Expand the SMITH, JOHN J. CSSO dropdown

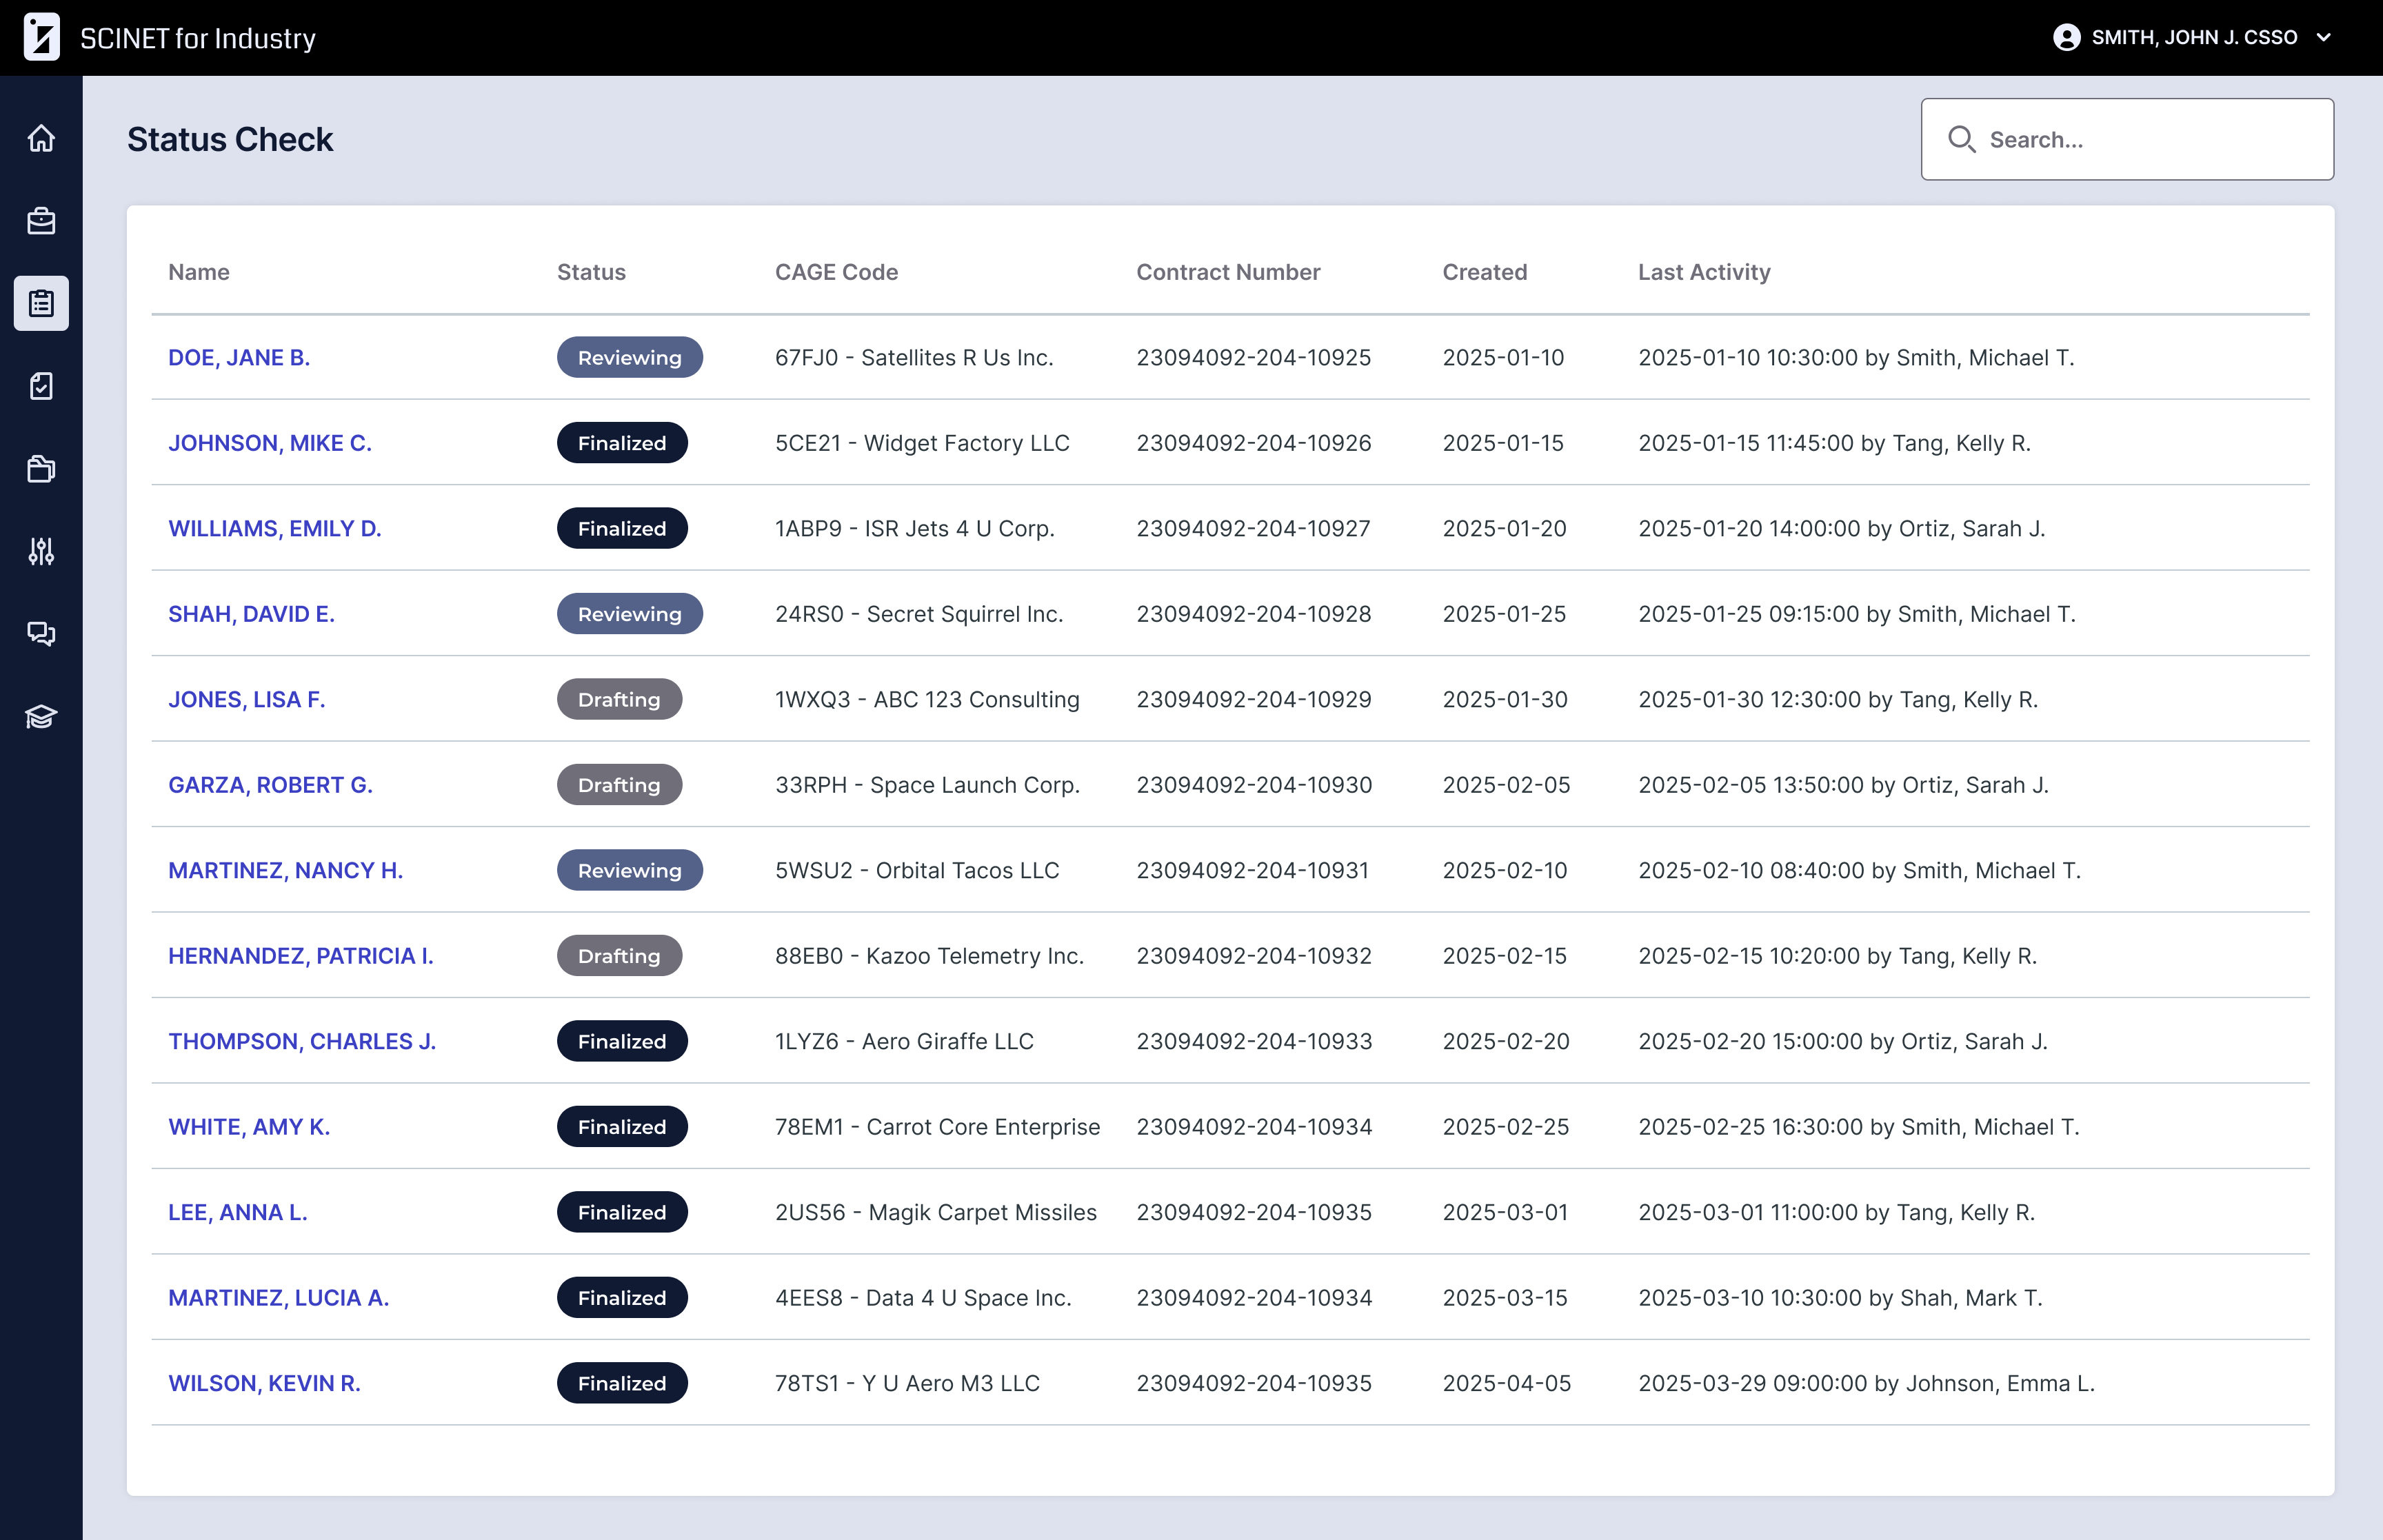click(2323, 37)
